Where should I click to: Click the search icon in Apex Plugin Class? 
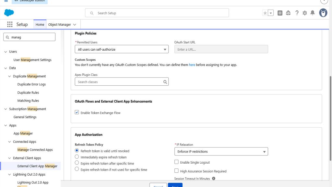pos(165,82)
